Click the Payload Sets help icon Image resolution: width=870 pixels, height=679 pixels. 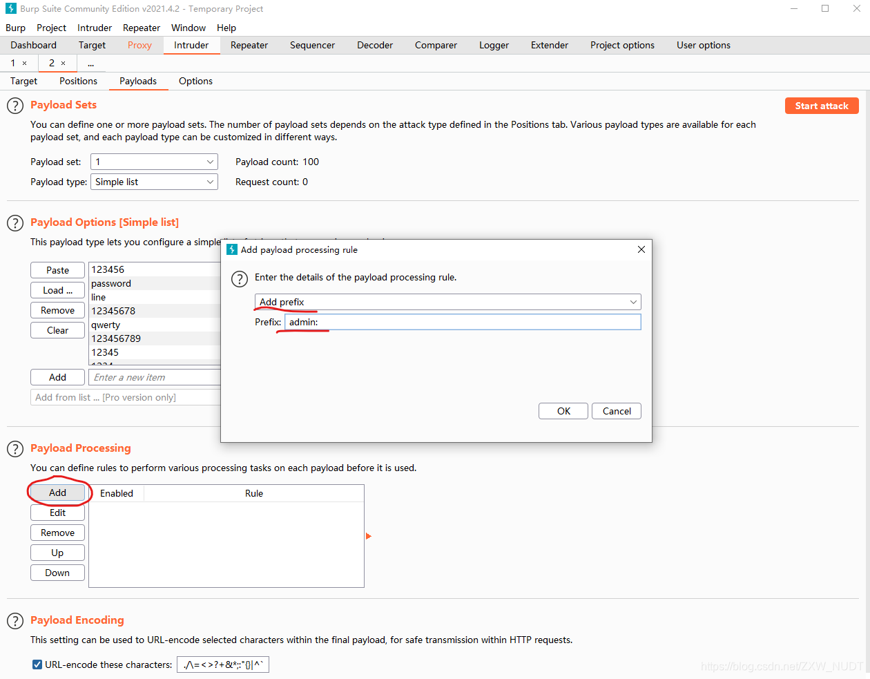[x=14, y=105]
